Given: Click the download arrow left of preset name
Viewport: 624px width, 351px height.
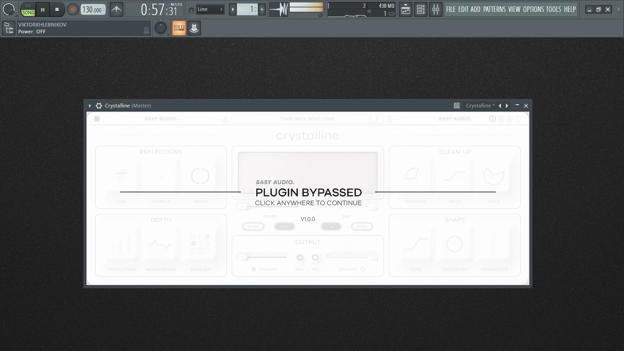Looking at the screenshot, I should tap(225, 119).
